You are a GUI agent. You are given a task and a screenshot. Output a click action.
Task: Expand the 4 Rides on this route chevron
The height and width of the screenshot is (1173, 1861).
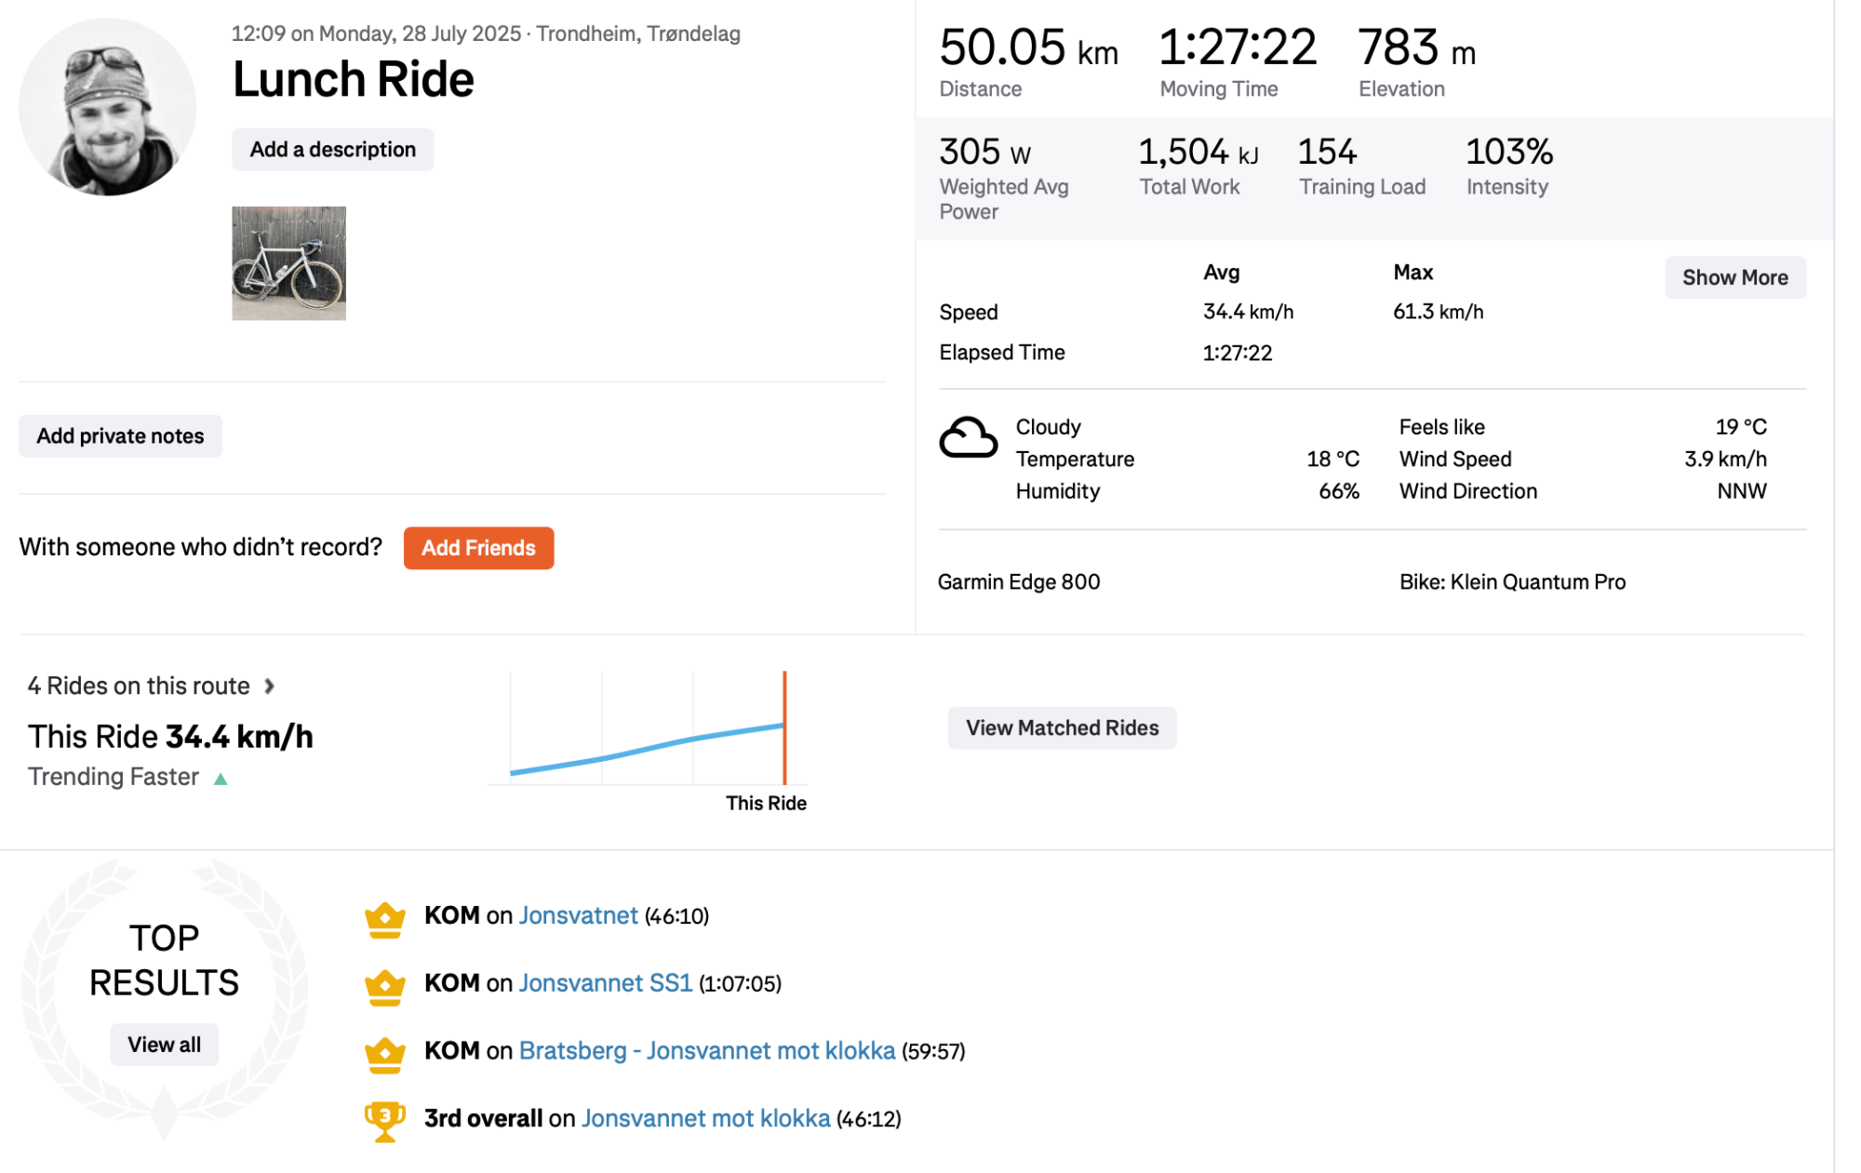269,686
